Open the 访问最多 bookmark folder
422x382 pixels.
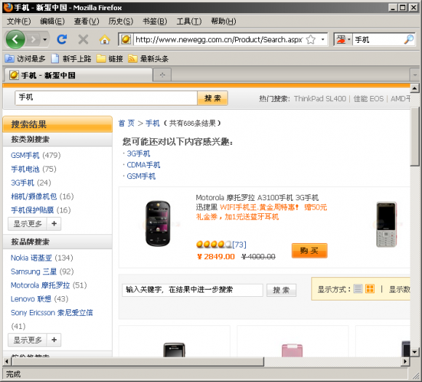click(x=25, y=58)
